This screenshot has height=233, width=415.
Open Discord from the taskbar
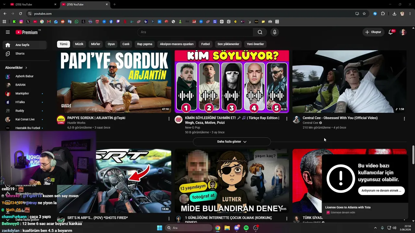237,228
